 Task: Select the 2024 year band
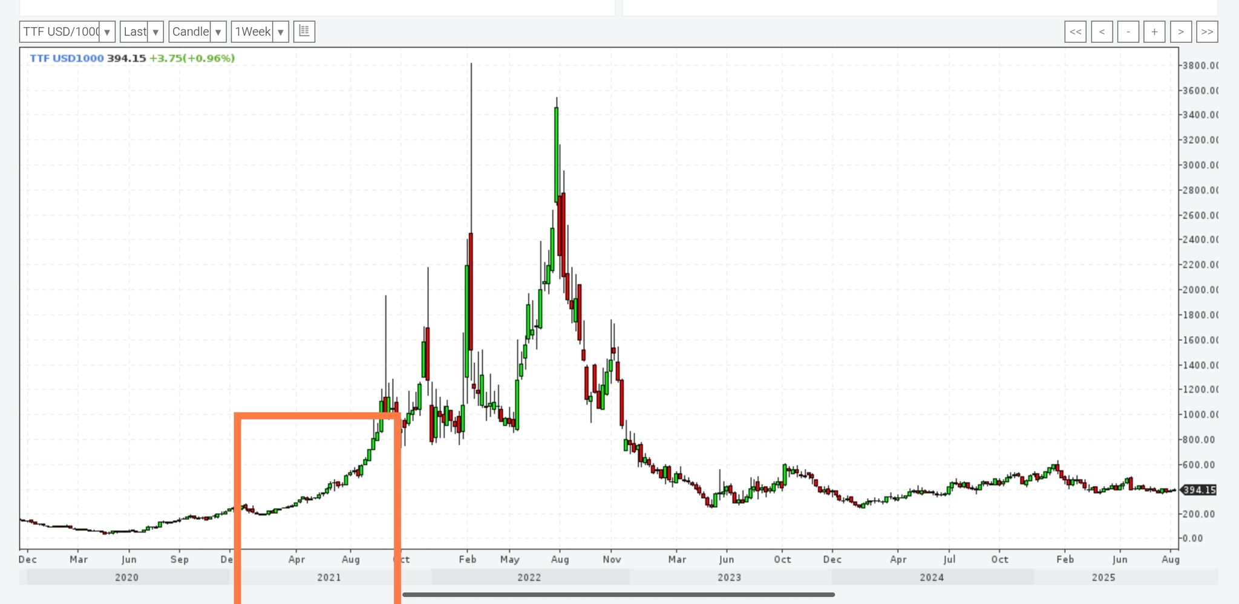click(x=932, y=577)
